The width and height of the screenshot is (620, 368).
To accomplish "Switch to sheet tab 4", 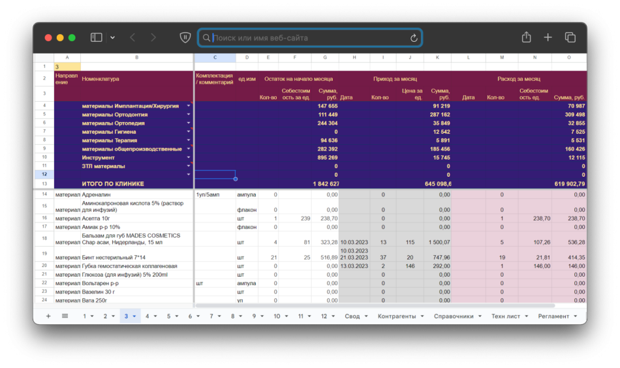I will pyautogui.click(x=147, y=316).
